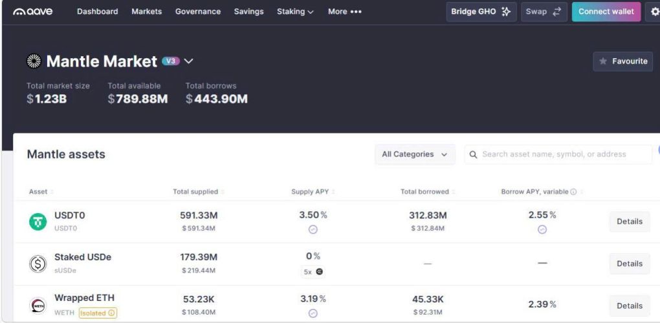Click the 5x badge under sUSDe
Viewport: 660px width, 323px height.
tap(313, 272)
